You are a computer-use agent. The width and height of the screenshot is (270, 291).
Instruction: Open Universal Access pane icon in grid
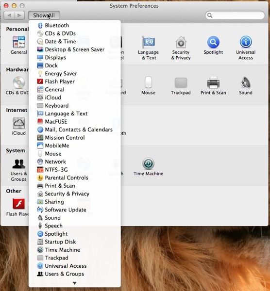(246, 42)
